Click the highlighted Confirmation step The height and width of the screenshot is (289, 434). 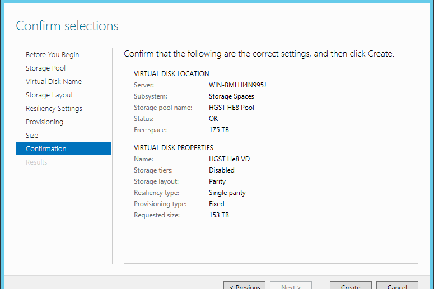(x=63, y=148)
